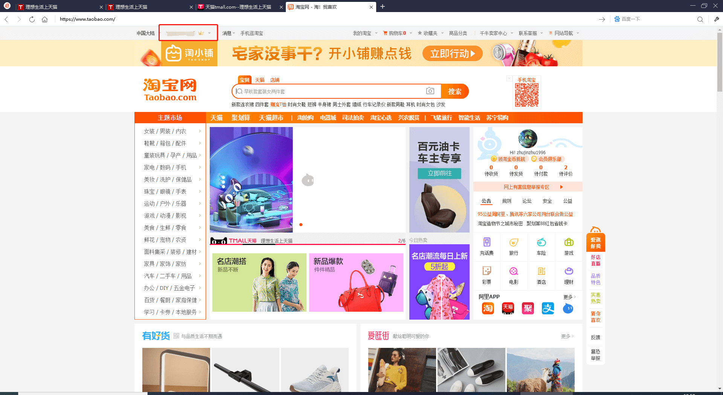The height and width of the screenshot is (395, 723).
Task: Open the 安全 notice tab
Action: coord(547,201)
